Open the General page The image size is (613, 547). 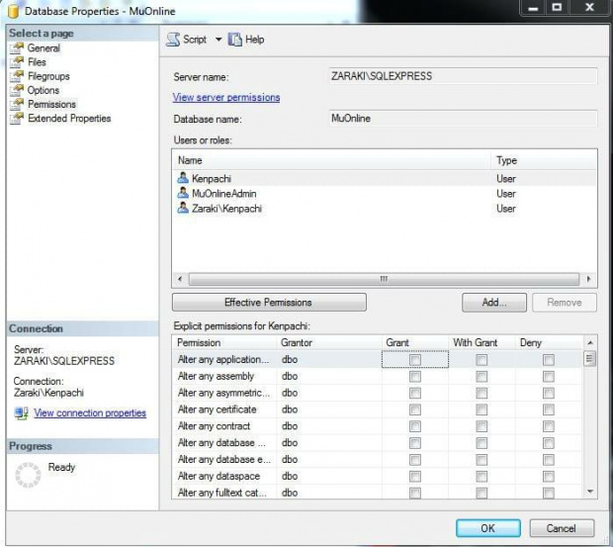[x=44, y=48]
